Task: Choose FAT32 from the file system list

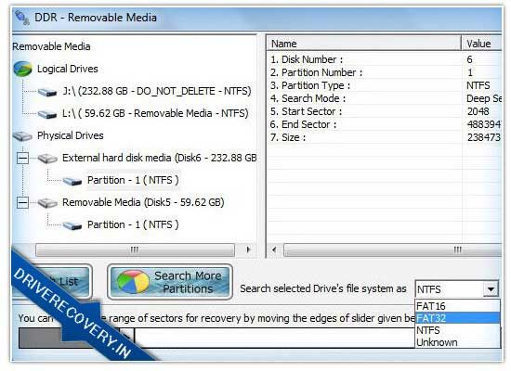Action: tap(457, 318)
